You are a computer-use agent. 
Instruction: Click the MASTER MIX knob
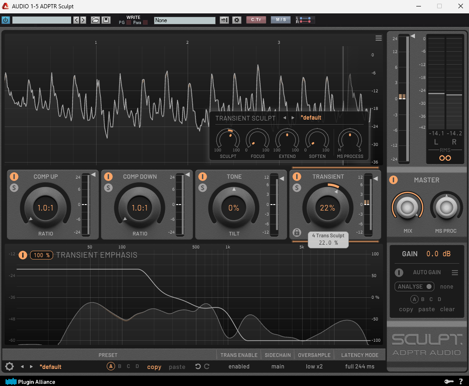pyautogui.click(x=408, y=208)
